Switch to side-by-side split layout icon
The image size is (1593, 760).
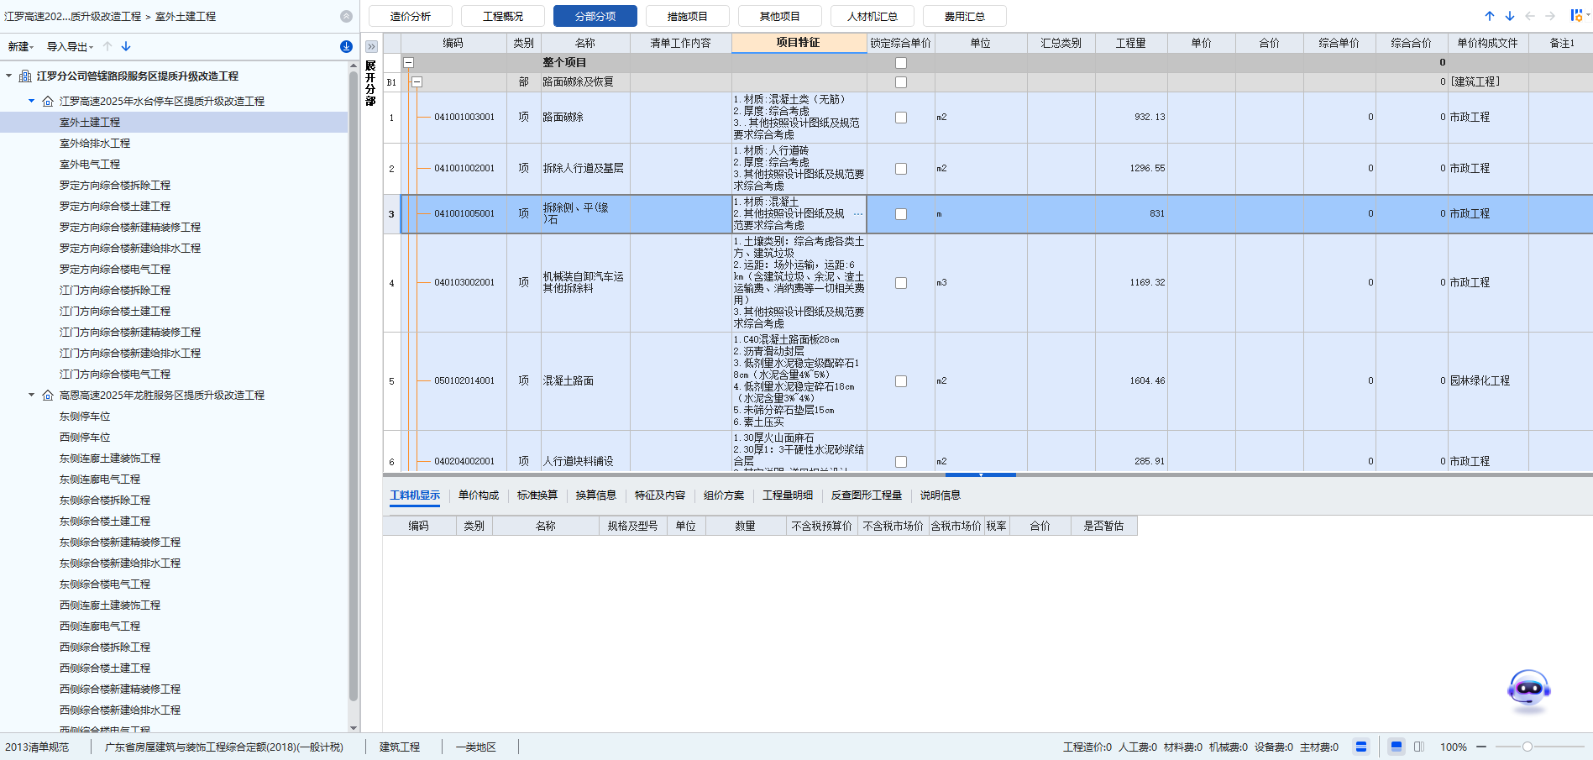(1419, 747)
